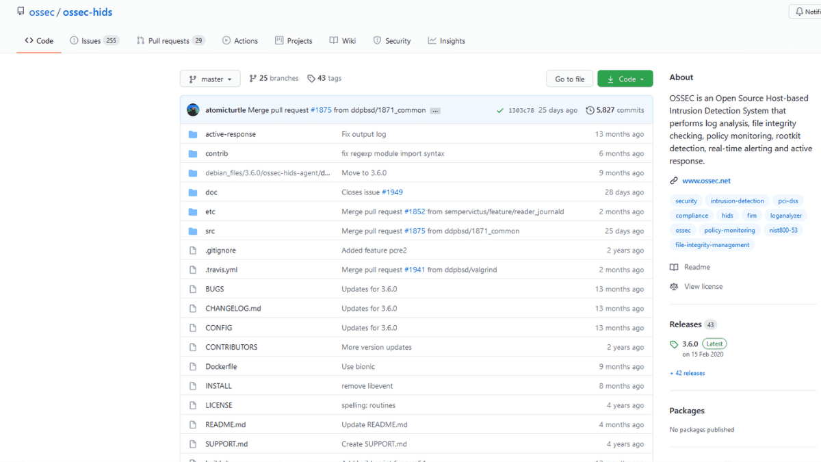Open the SUPPORT.md file
Image resolution: width=821 pixels, height=462 pixels.
tap(226, 444)
